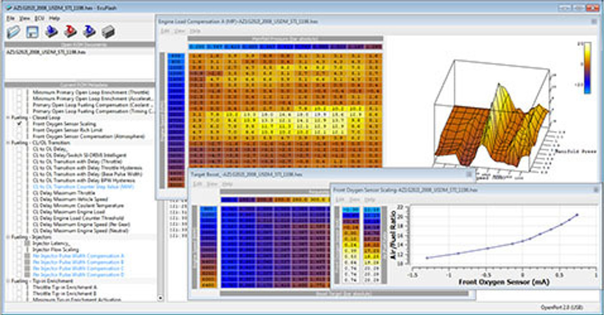
Task: Open the ECU menu
Action: [40, 18]
